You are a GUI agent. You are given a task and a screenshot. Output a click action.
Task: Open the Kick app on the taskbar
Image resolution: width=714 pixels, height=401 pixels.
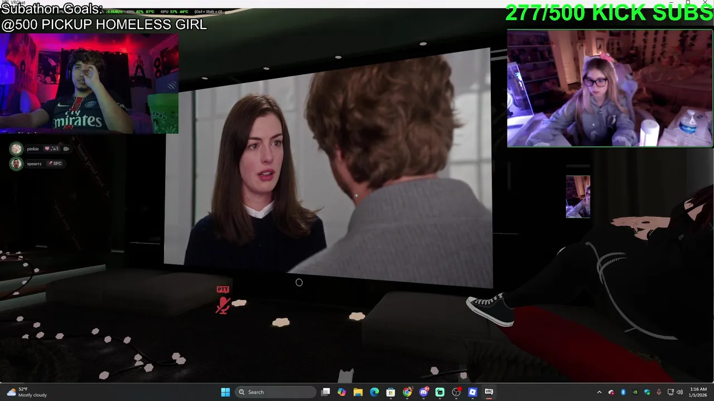click(x=440, y=392)
